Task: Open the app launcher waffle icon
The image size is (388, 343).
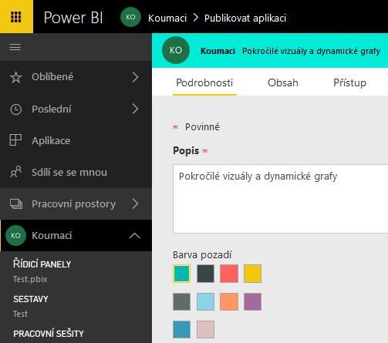Action: click(x=16, y=17)
